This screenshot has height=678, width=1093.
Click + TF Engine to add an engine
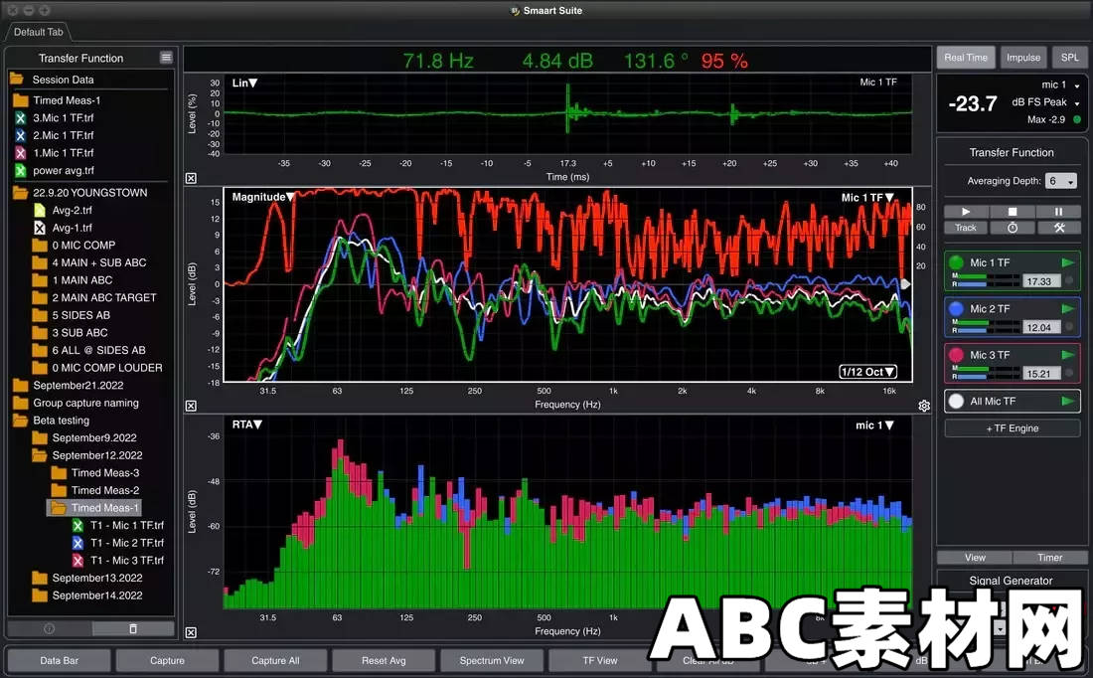coord(1011,427)
